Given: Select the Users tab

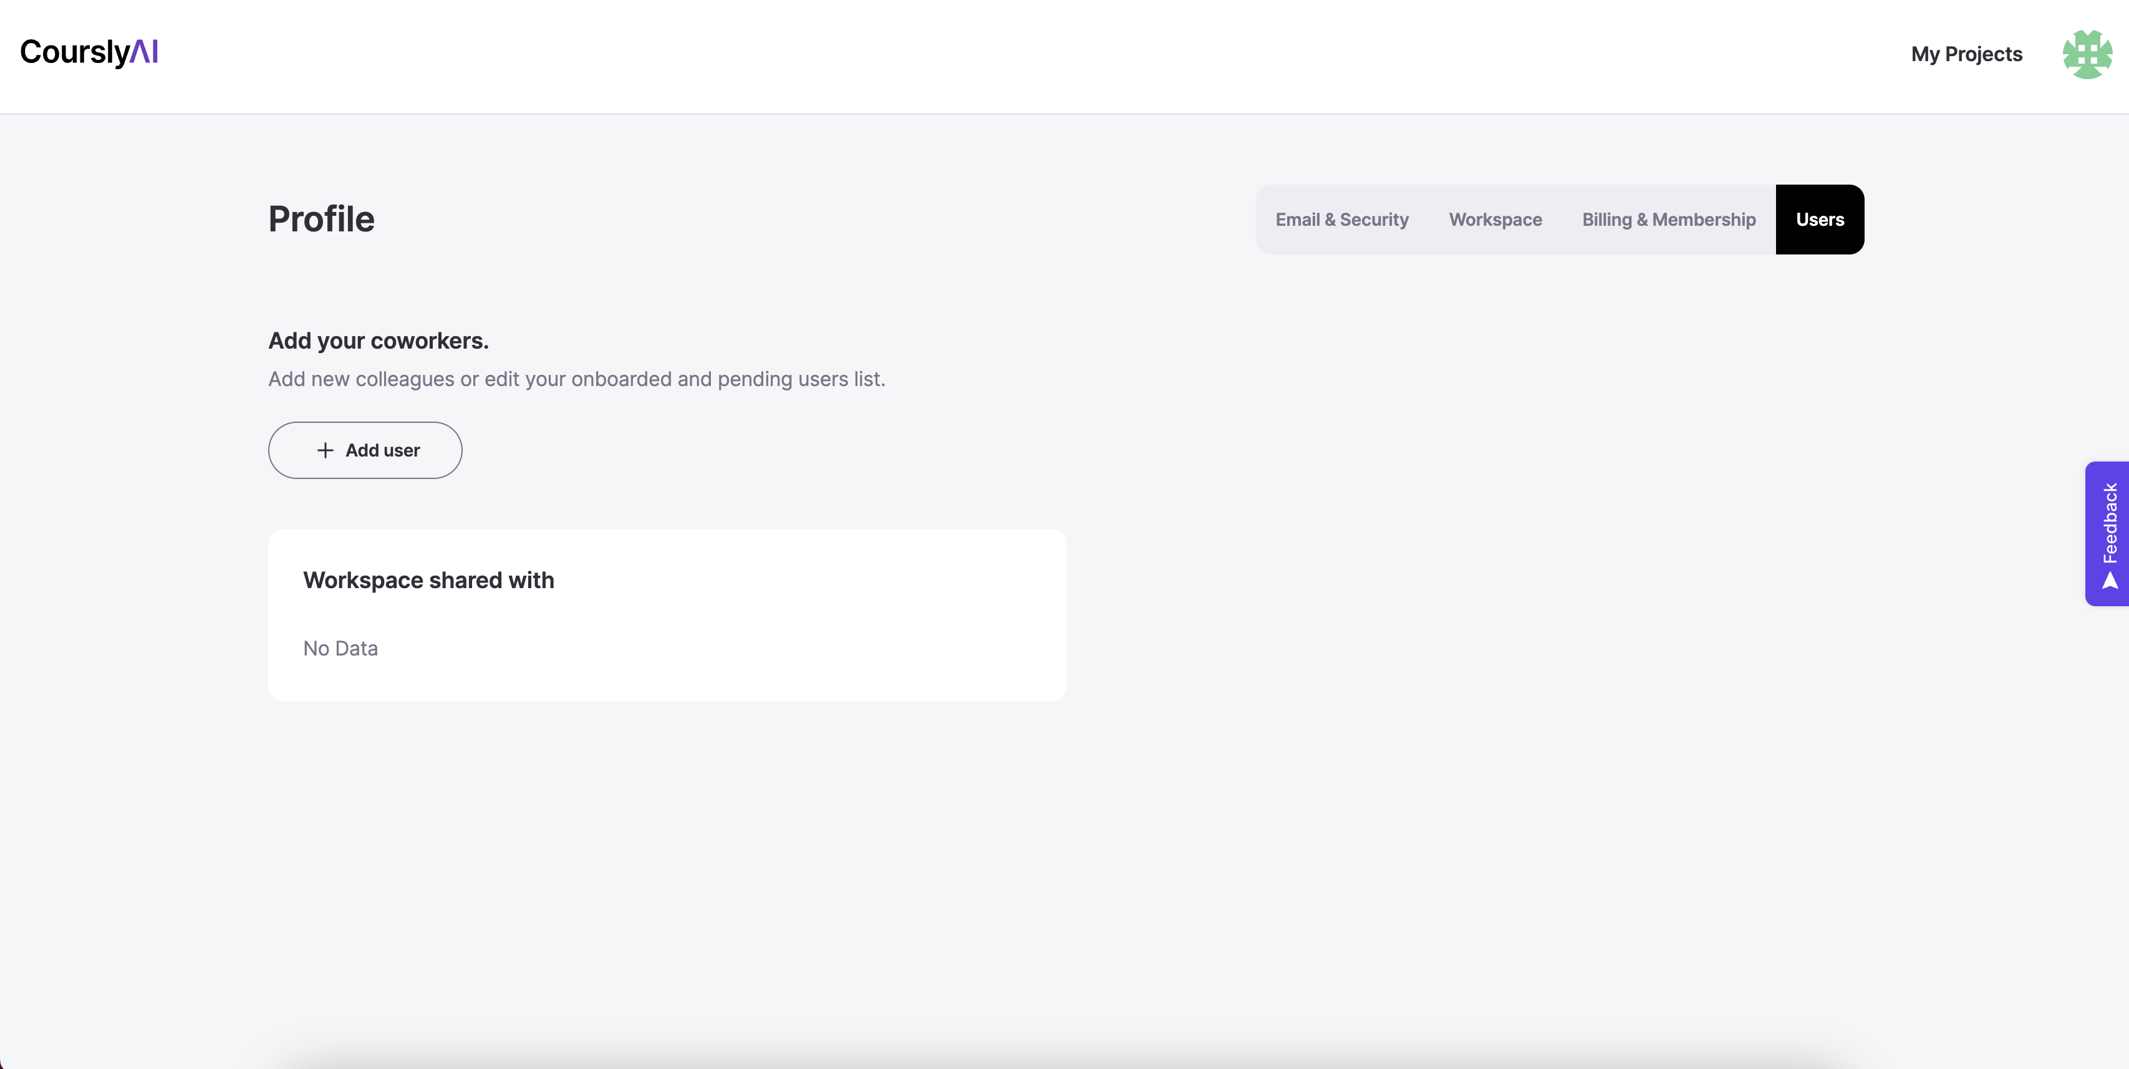Looking at the screenshot, I should pos(1819,220).
